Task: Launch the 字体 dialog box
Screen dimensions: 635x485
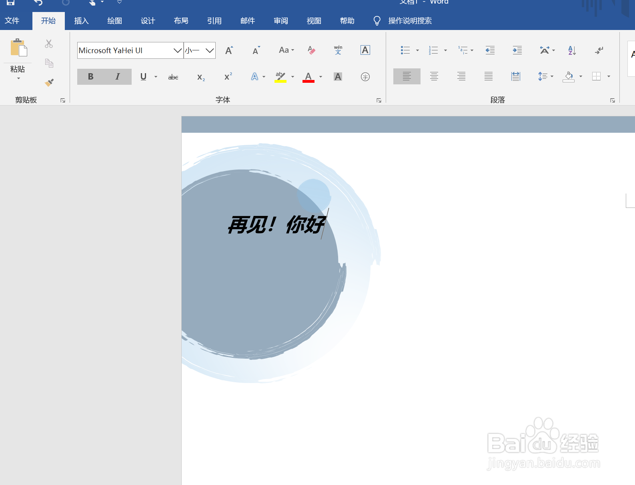Action: 379,100
